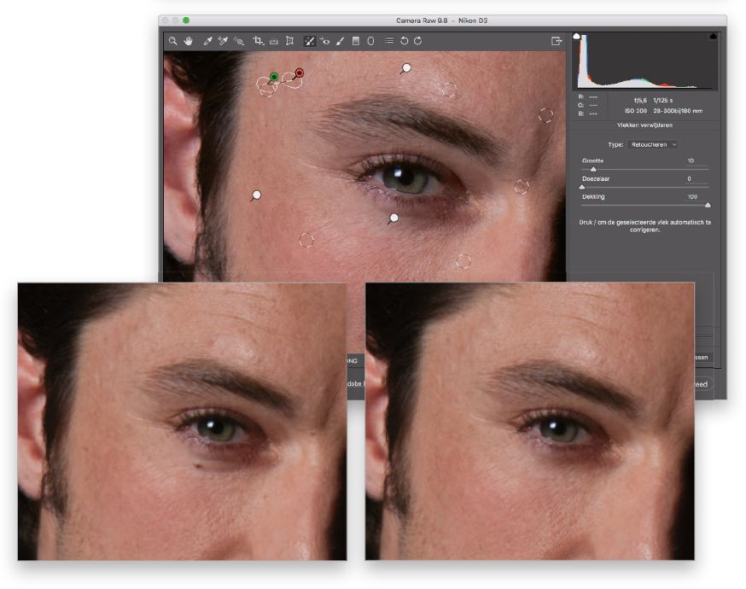Pick the White Balance eyedropper tool
Screen dimensions: 746x589
[x=207, y=40]
